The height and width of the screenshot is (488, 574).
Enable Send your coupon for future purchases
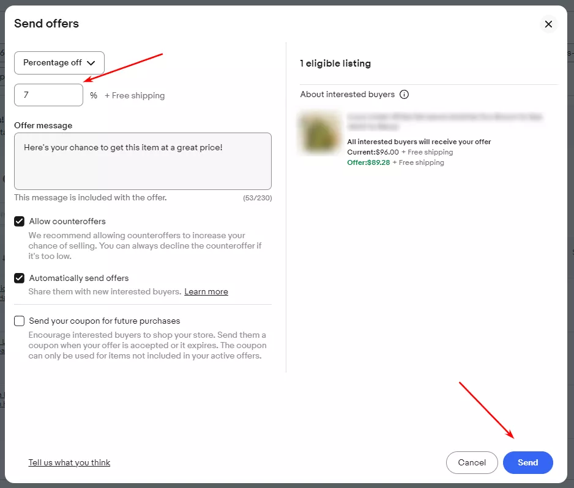click(x=20, y=321)
